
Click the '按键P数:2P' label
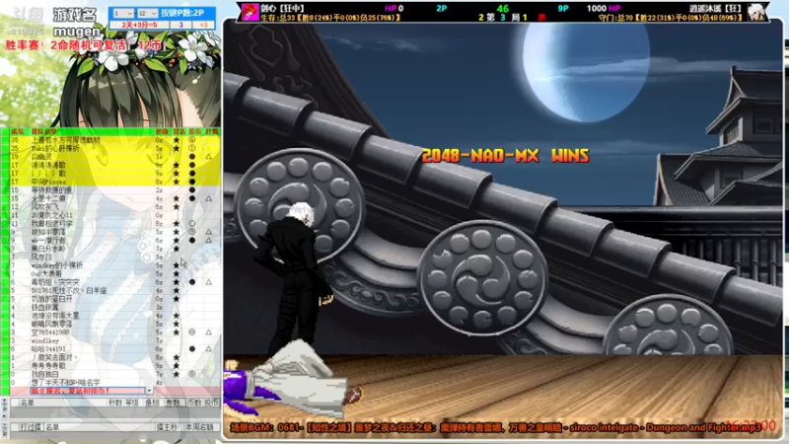pos(181,13)
